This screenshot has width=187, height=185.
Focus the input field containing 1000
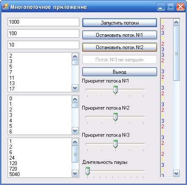point(43,22)
